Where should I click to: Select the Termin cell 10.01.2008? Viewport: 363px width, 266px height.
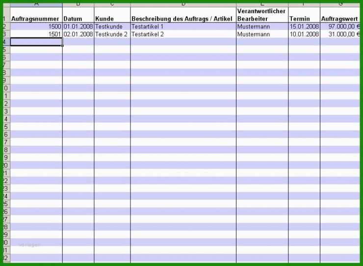click(x=304, y=34)
